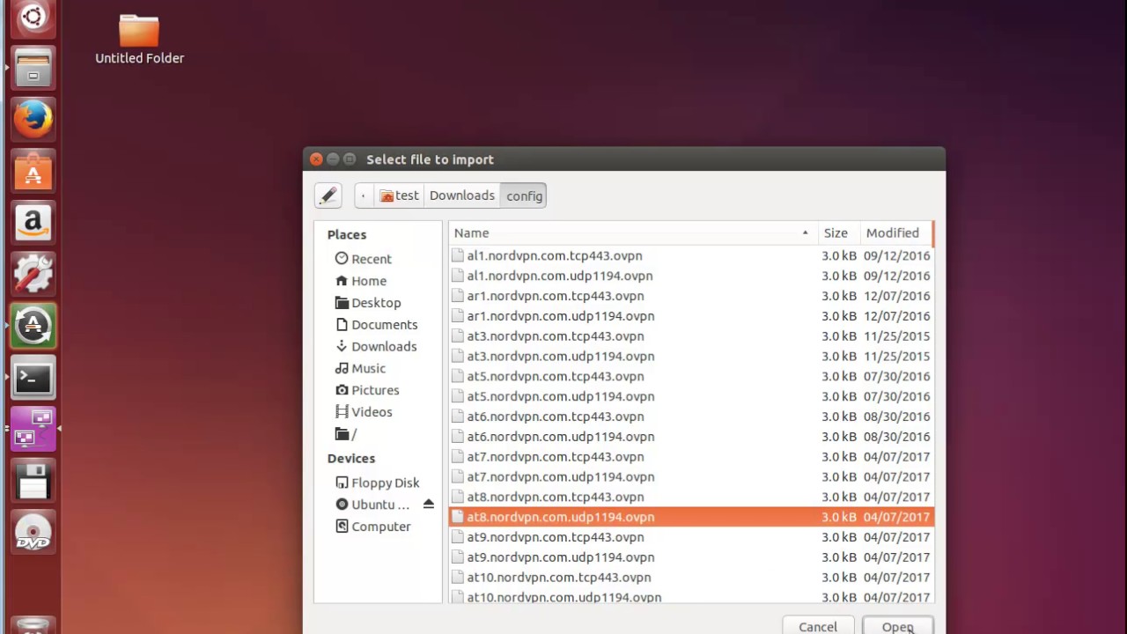Select at7.nordvpn.com.tcp443.ovpn
Screen dimensions: 1127x634
[x=690, y=456]
